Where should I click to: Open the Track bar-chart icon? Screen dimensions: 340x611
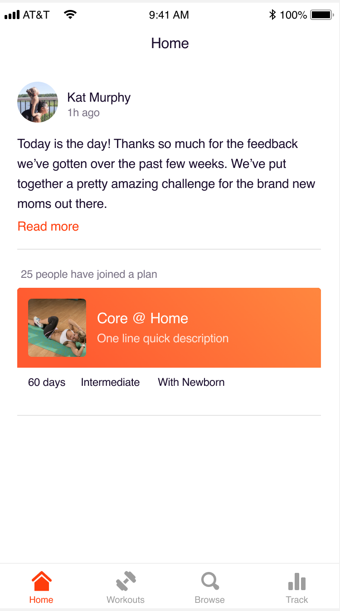(x=296, y=580)
